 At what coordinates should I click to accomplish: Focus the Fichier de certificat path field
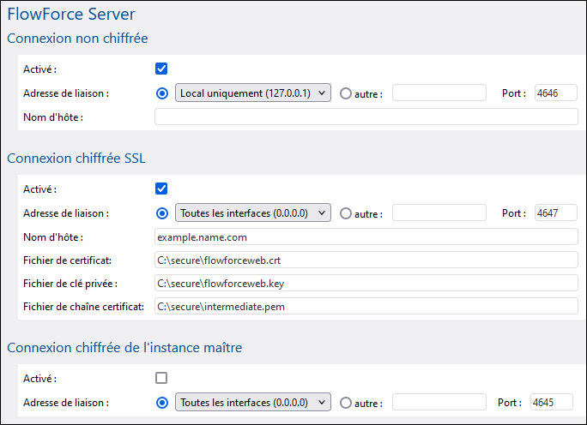point(366,260)
